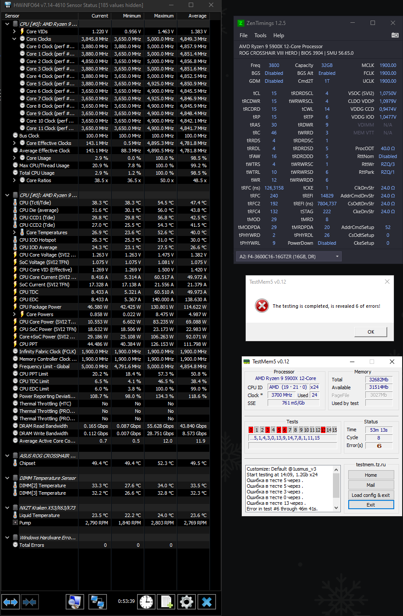
Task: Click the log file sheet with plus icon
Action: click(x=166, y=602)
